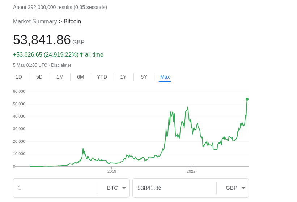
Task: Open the Disclaimer link
Action: (61, 65)
